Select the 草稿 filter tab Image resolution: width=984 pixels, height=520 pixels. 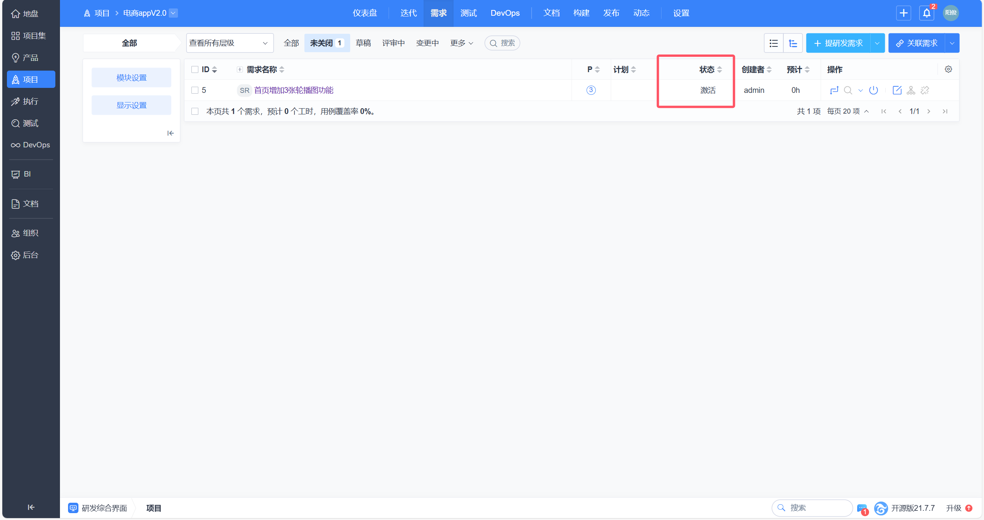point(363,43)
